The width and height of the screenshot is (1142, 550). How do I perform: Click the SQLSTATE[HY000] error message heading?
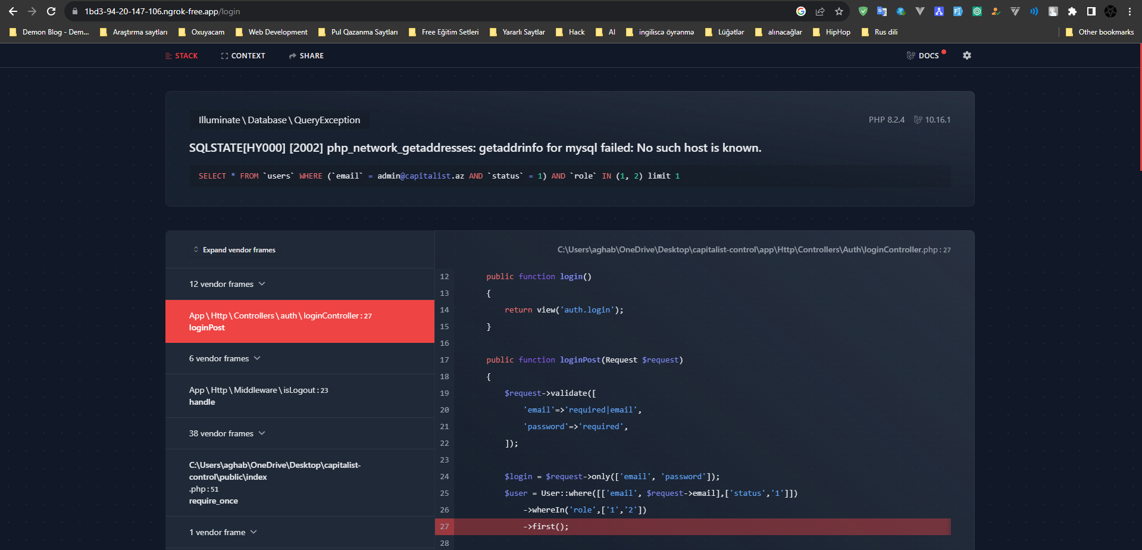click(475, 148)
